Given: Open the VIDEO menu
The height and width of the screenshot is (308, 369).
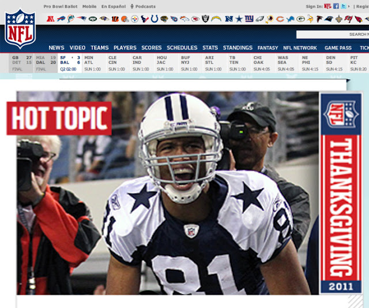Looking at the screenshot, I should [x=77, y=47].
